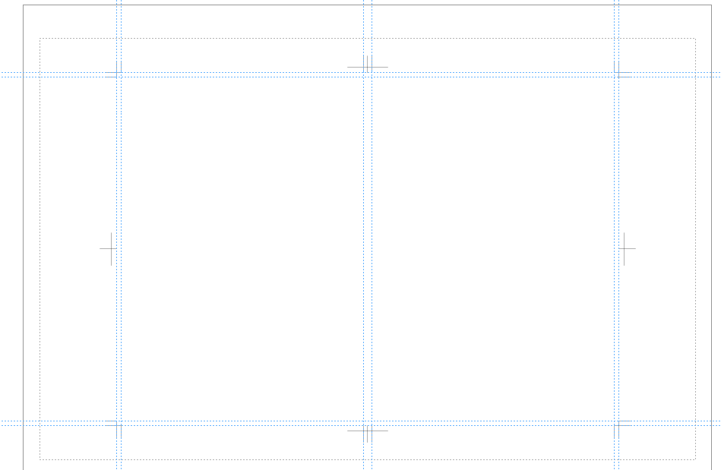Select the bottom-right corner crop mark

[x=622, y=429]
